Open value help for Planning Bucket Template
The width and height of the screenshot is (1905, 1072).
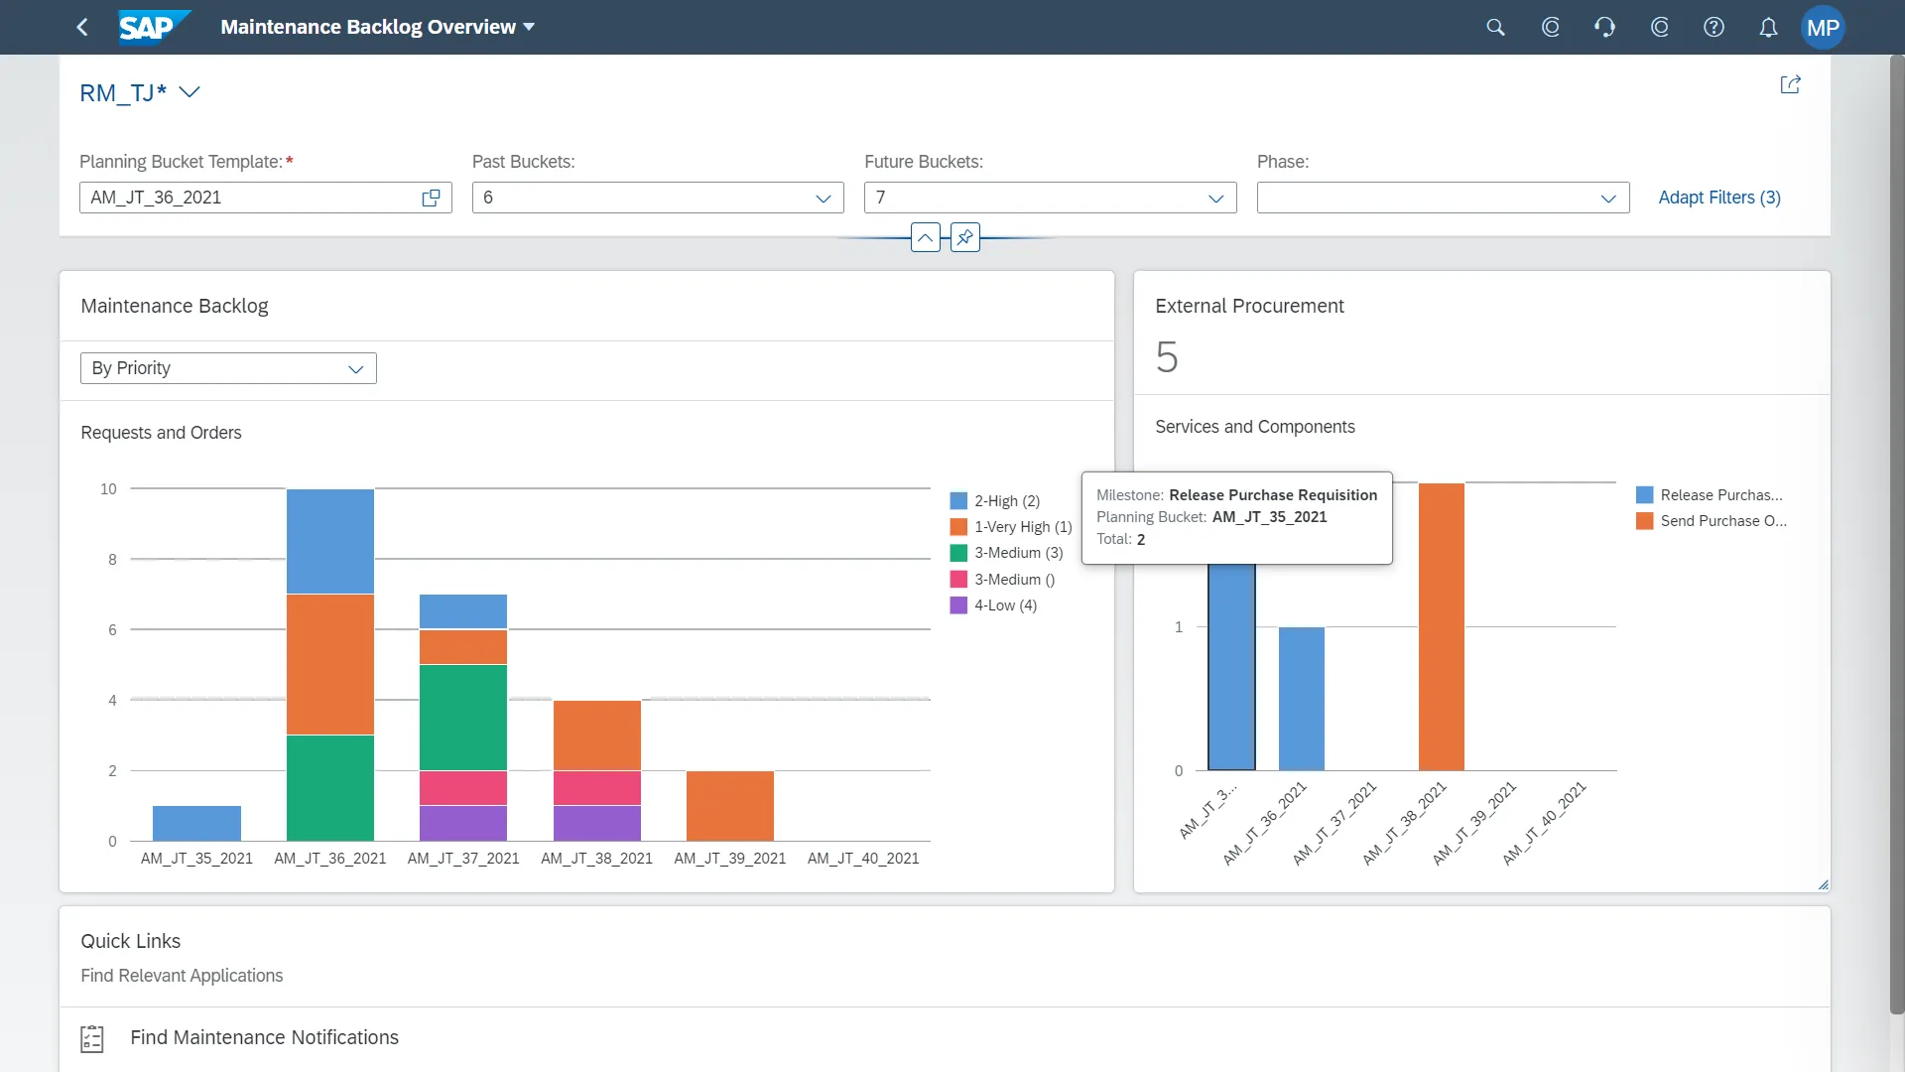tap(431, 198)
